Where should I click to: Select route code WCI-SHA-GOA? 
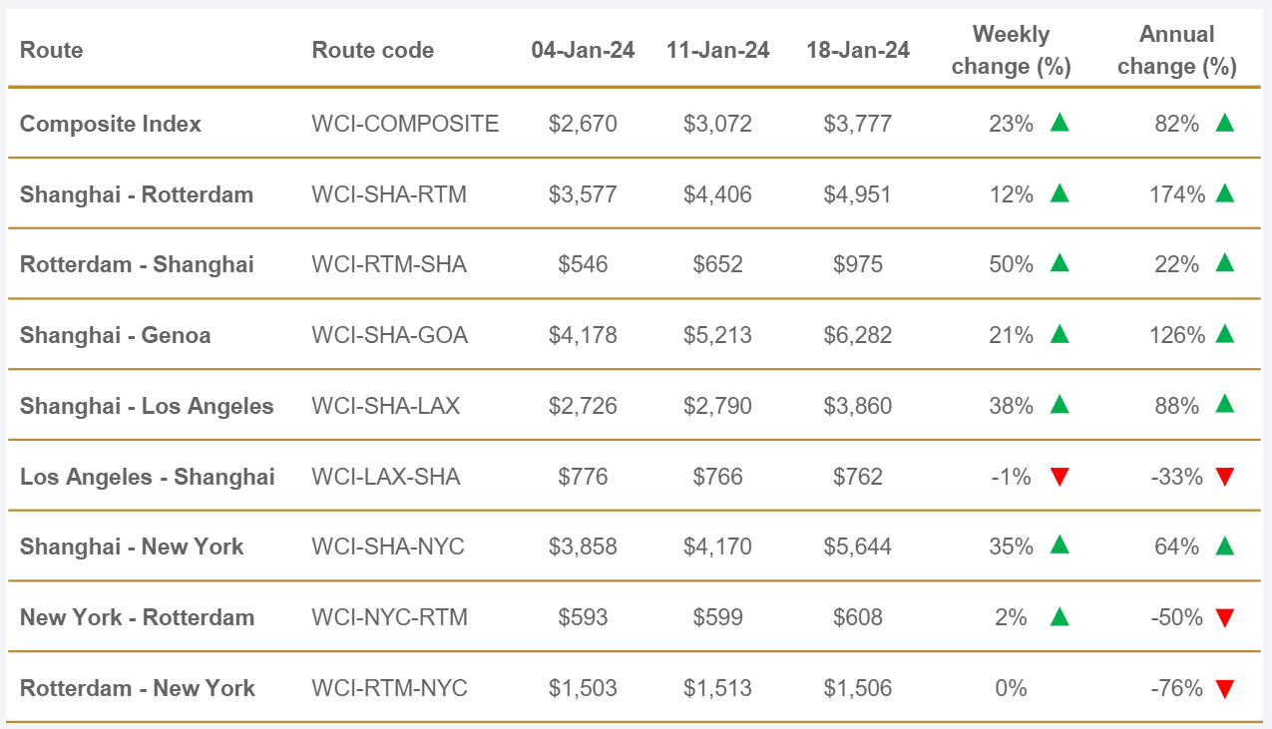tap(389, 335)
